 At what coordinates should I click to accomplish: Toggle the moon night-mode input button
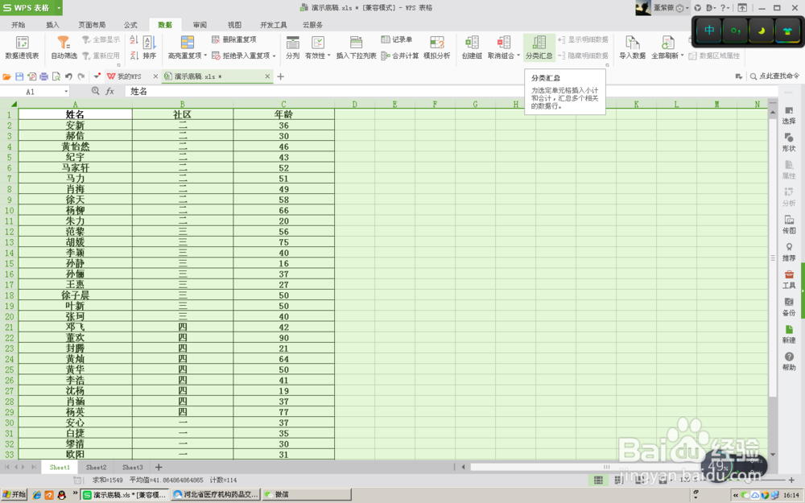pyautogui.click(x=762, y=31)
